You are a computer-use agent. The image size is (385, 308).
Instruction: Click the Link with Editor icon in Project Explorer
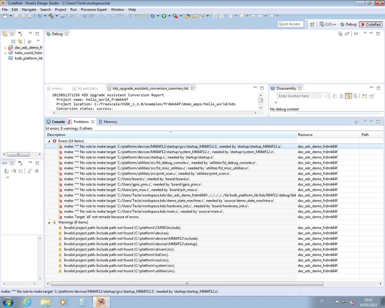tap(20, 41)
